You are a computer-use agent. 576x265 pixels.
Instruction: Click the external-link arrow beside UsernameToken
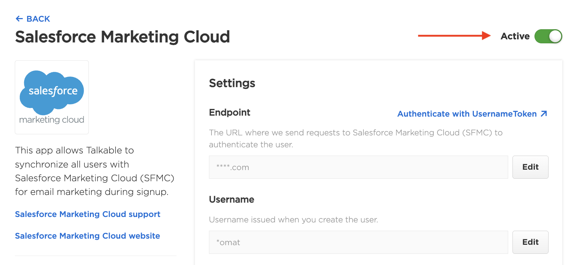point(544,114)
